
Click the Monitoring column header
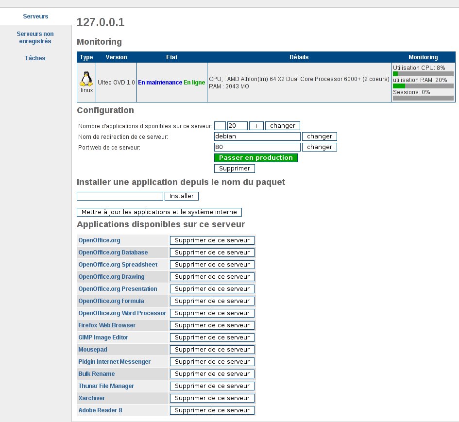[423, 57]
